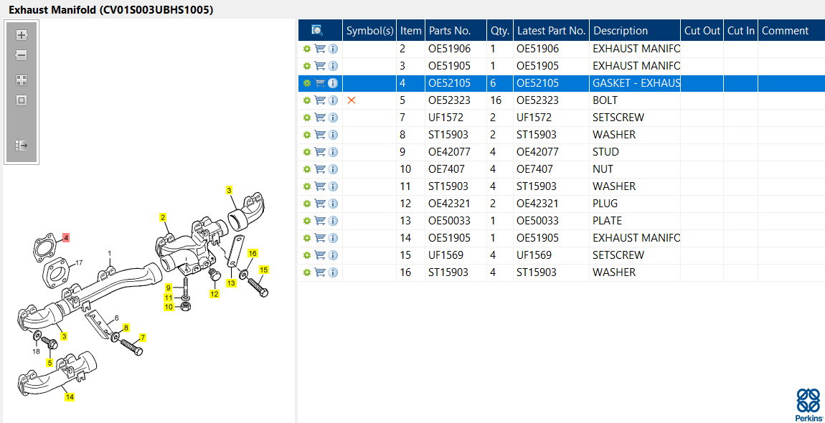Select highlighted red callout 4 on the diagram
This screenshot has width=825, height=423.
tap(66, 238)
